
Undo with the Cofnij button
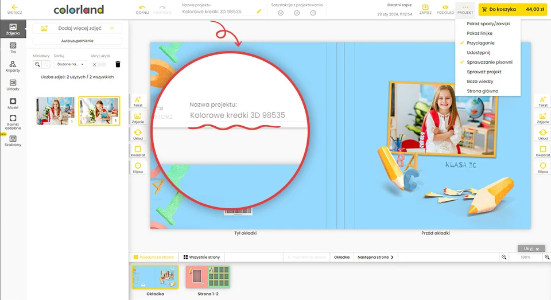point(142,10)
